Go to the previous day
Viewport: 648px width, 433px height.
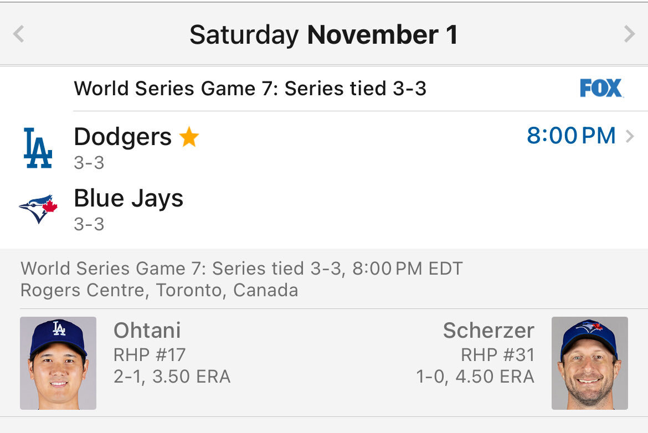coord(19,34)
